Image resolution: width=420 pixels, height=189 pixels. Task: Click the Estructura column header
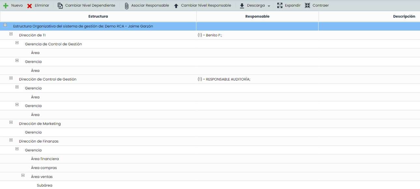coord(98,16)
